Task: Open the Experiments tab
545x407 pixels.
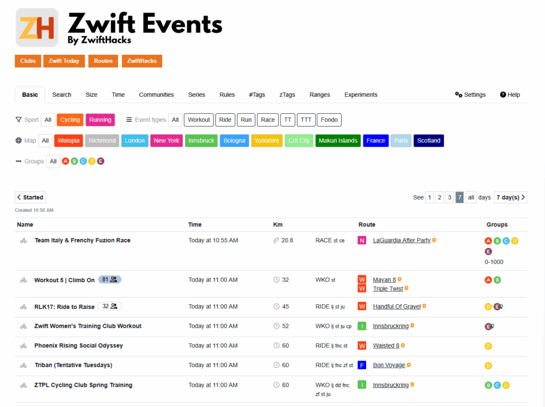Action: tap(361, 95)
